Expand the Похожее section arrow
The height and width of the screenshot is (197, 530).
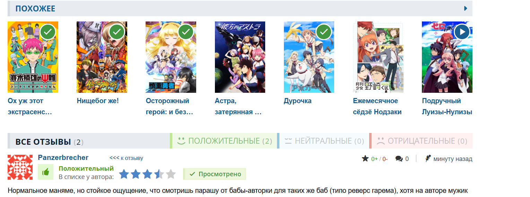tap(466, 8)
